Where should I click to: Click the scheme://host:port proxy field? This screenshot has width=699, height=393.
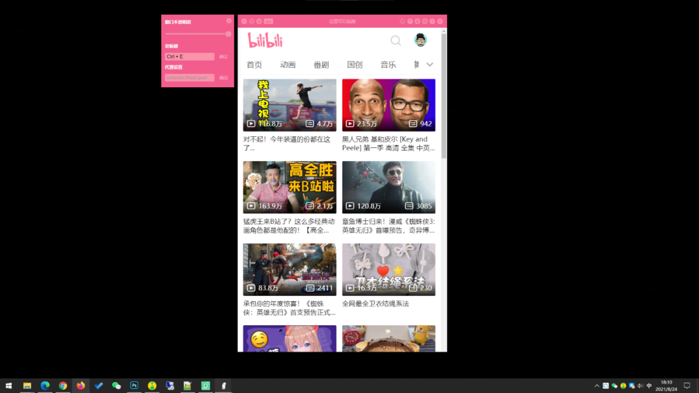pos(190,78)
